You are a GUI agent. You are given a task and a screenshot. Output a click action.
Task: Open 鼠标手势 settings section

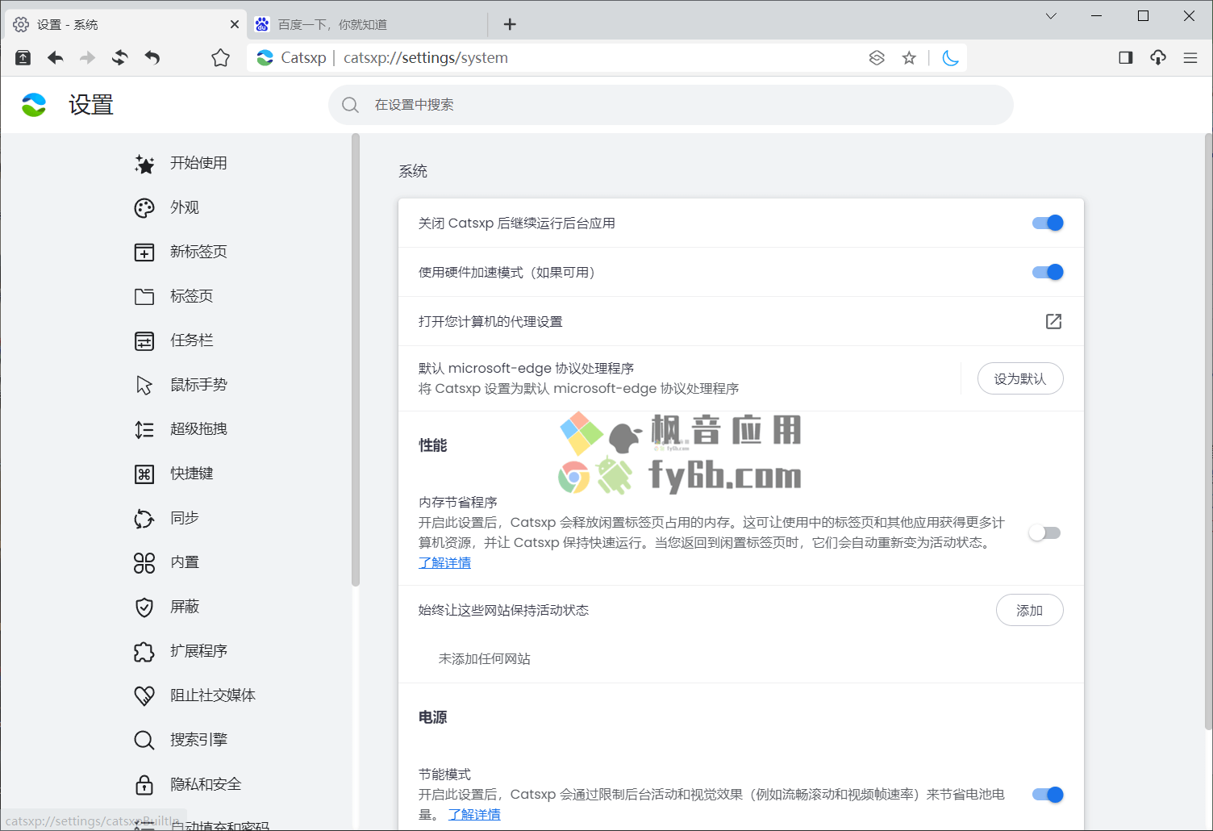point(198,385)
